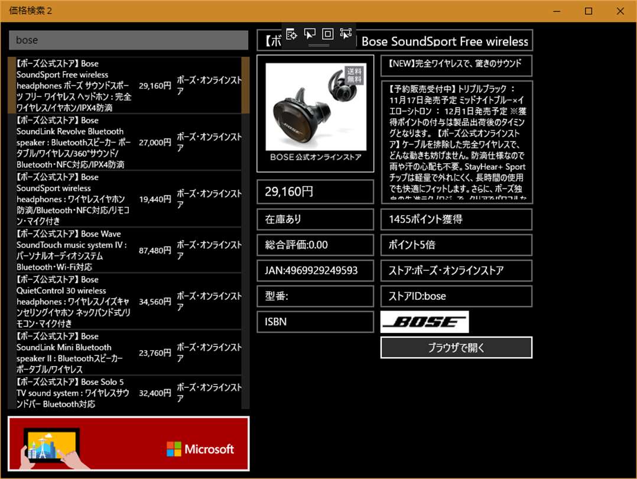This screenshot has height=479, width=637.
Task: Click the ストアID:bose box
Action: (x=456, y=296)
